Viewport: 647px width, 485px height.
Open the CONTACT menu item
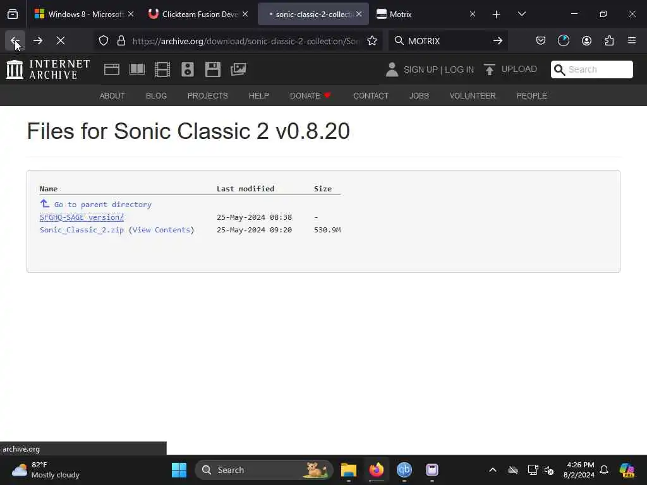click(371, 96)
